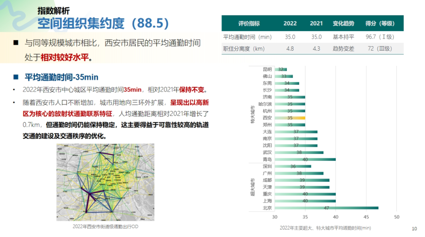Select the 深圳 bar showing 36 minutes
425x237 pixels.
pyautogui.click(x=293, y=166)
